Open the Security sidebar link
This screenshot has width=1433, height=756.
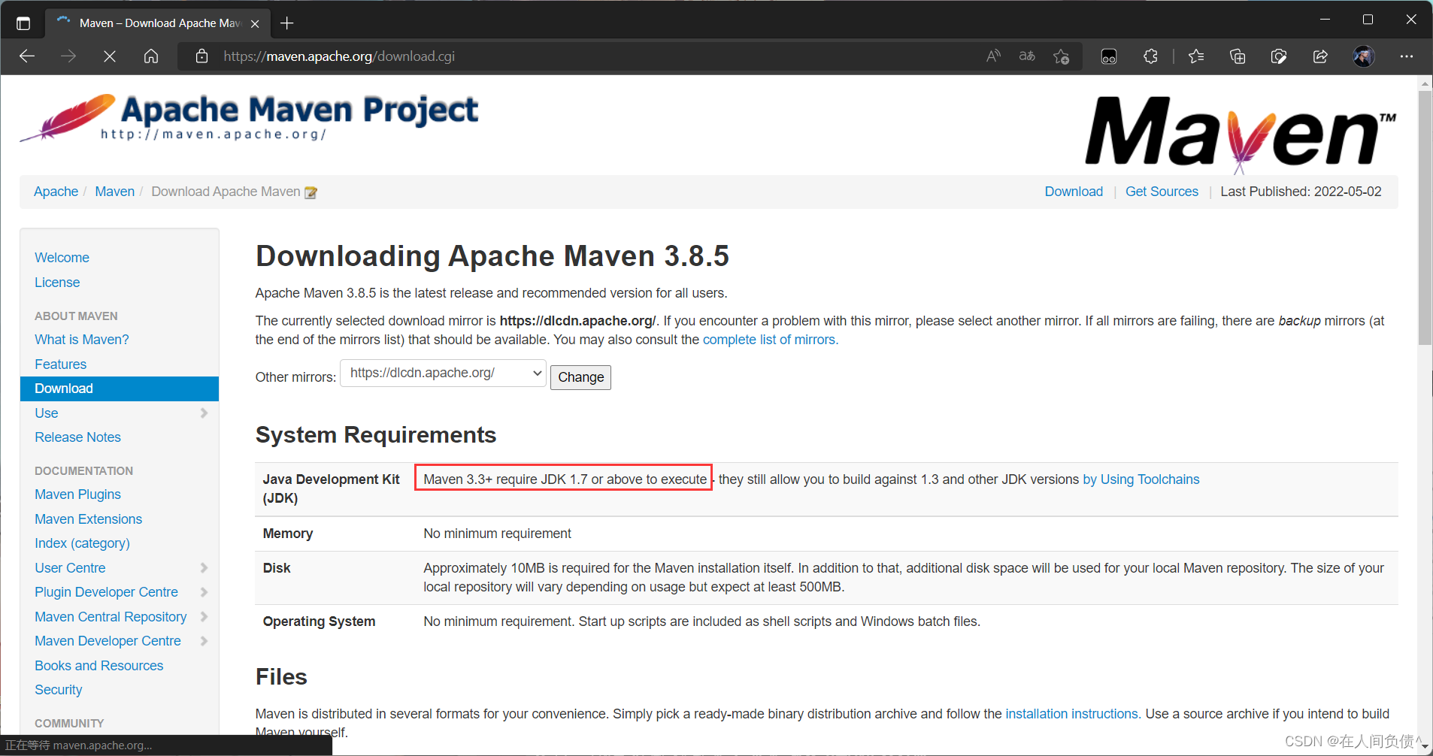[x=58, y=690]
